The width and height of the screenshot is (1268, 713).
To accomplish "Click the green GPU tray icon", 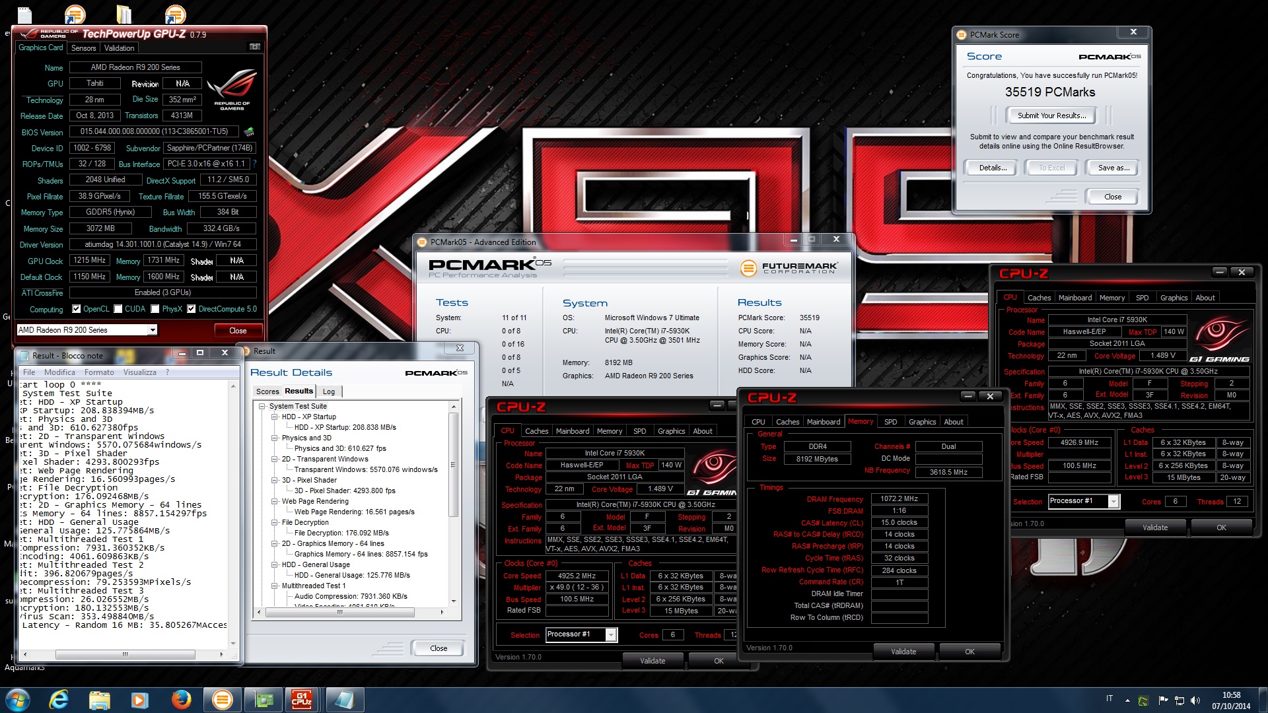I will 1144,700.
